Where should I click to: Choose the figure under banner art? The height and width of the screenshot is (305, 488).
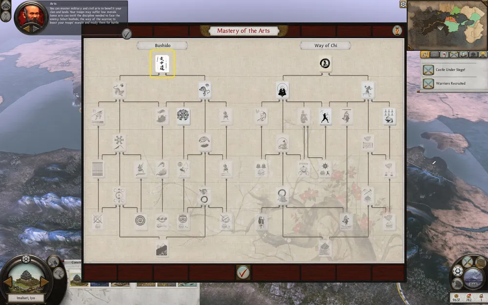(x=346, y=117)
